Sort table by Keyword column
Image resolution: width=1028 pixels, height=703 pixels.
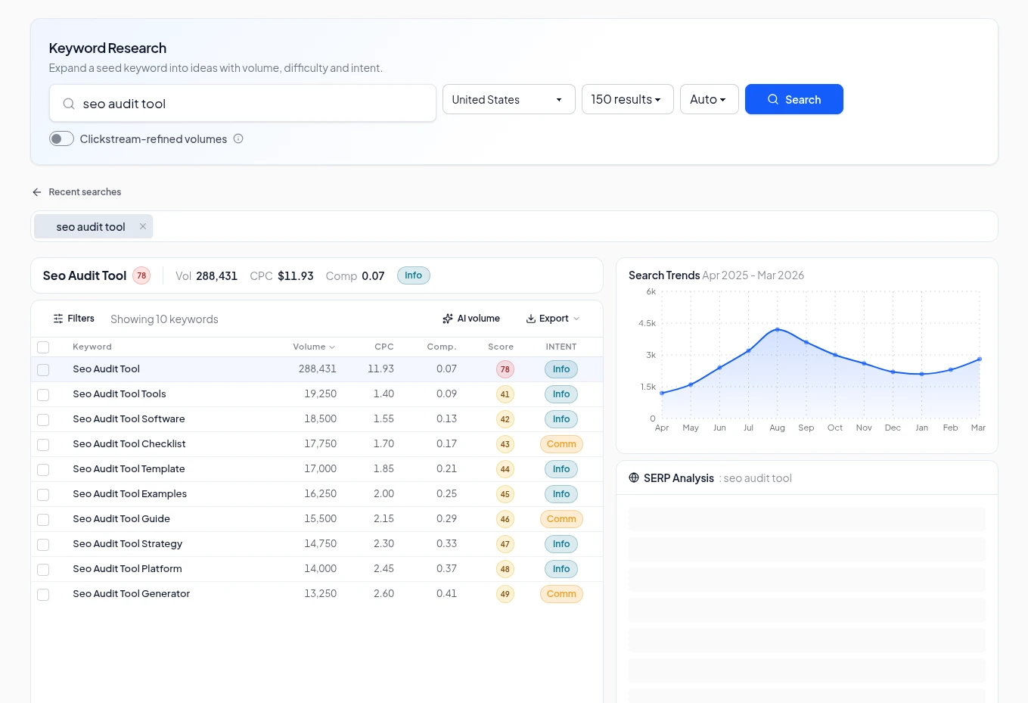click(92, 347)
